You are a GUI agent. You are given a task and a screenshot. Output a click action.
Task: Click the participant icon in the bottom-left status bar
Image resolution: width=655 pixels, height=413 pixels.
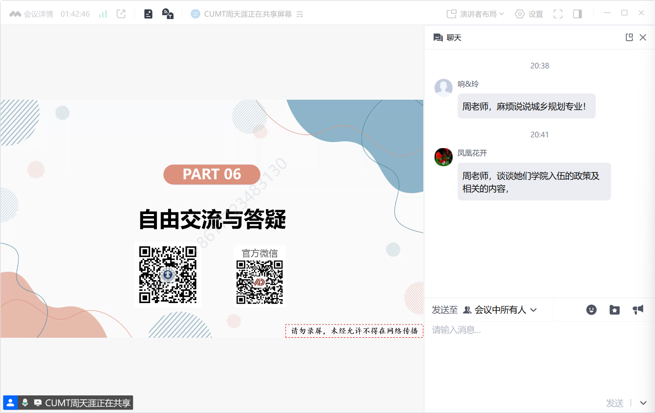pyautogui.click(x=10, y=403)
